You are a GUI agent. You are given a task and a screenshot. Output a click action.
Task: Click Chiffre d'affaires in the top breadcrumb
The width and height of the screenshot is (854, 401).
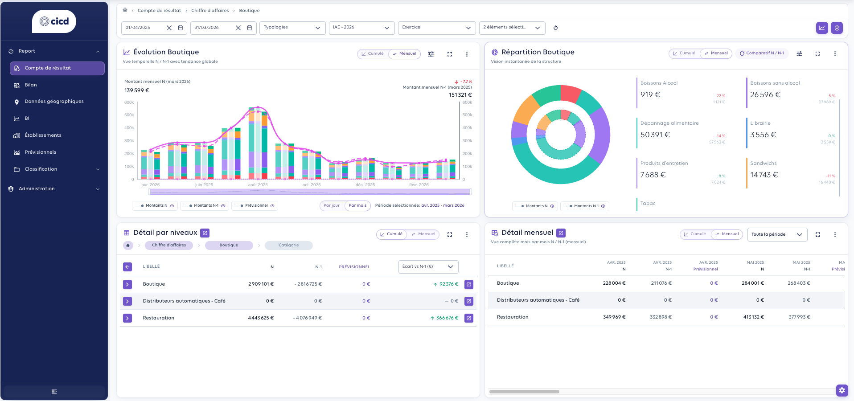210,11
